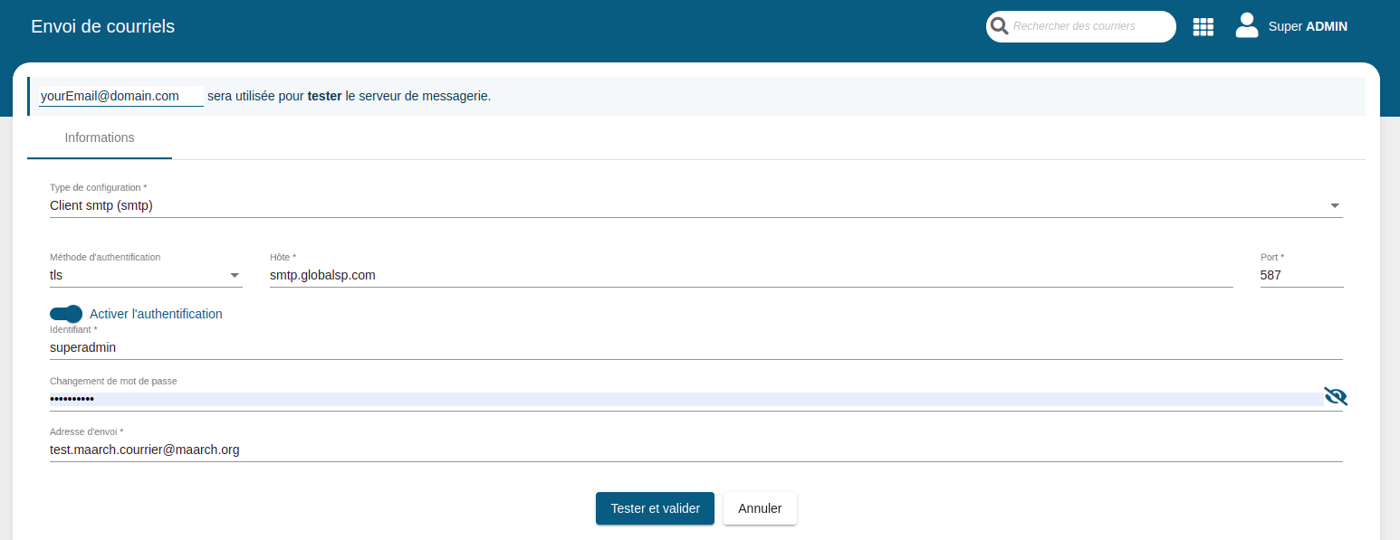Click the search magnifier icon
This screenshot has height=540, width=1400.
click(x=1000, y=26)
